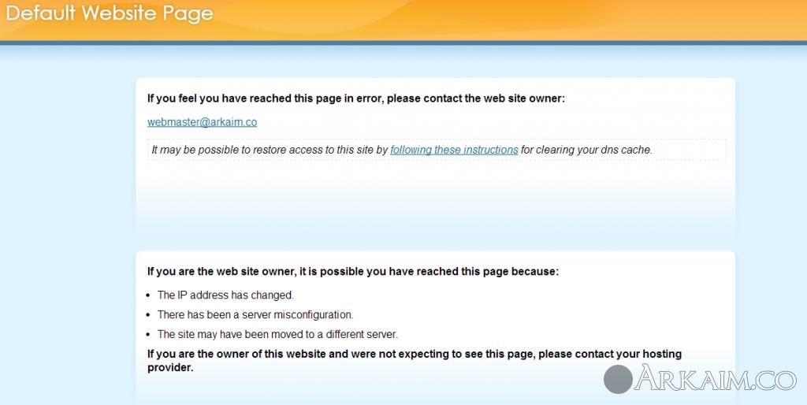807x405 pixels.
Task: Click the blue stripe below the orange header
Action: click(x=403, y=43)
